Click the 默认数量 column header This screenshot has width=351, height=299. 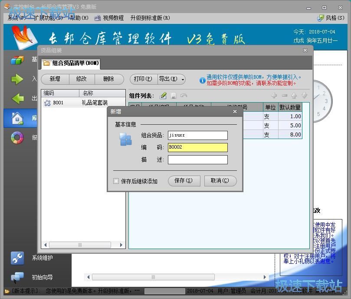290,107
